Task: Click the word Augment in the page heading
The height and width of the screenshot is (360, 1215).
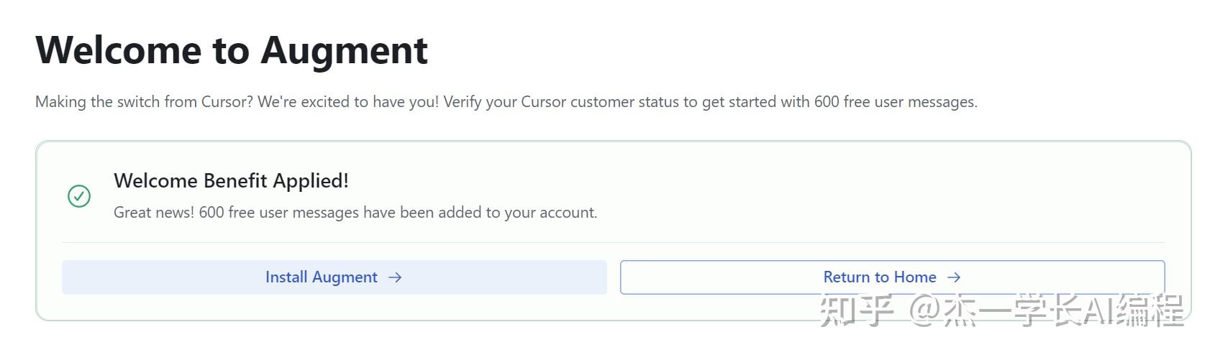Action: [x=344, y=50]
